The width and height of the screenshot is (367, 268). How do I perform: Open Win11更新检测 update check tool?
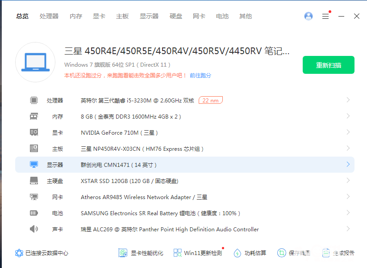(x=197, y=253)
